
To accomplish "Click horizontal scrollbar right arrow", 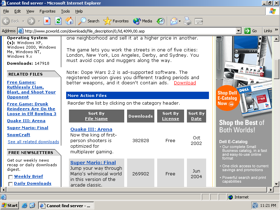I will [x=271, y=190].
